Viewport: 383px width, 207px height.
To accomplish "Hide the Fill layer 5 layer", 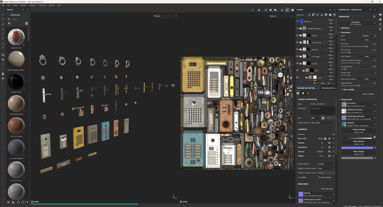I will pyautogui.click(x=297, y=22).
